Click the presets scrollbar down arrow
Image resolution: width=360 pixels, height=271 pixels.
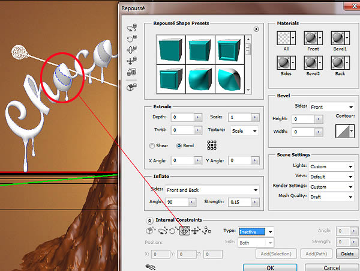click(248, 90)
